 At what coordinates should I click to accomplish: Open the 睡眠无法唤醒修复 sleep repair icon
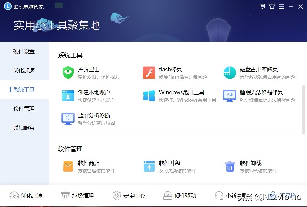tap(230, 96)
